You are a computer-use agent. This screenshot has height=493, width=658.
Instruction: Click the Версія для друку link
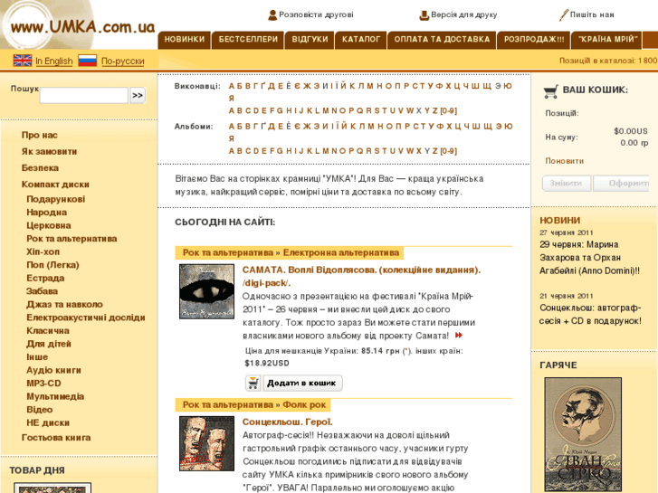coord(464,14)
